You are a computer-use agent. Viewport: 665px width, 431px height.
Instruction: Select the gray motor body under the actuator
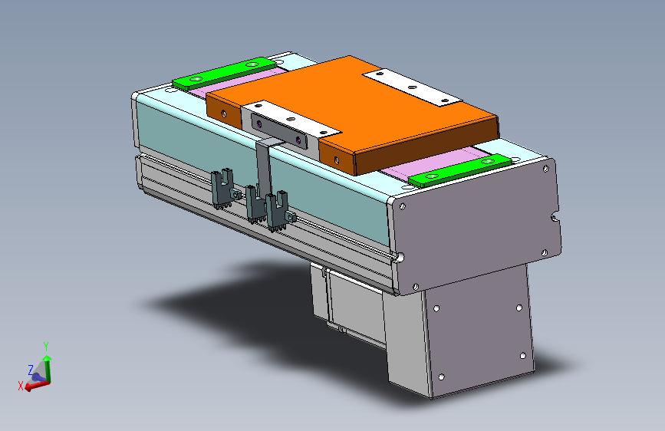tap(354, 304)
